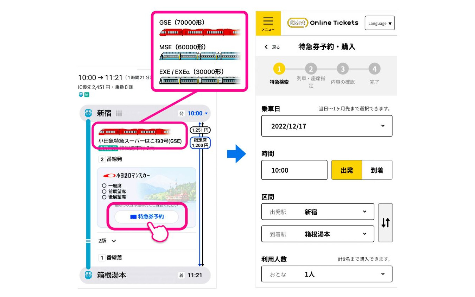Viewport: 475px width, 297px height.
Task: Click IC優先 2,451円・乗換0回 text
Action: coord(105,87)
